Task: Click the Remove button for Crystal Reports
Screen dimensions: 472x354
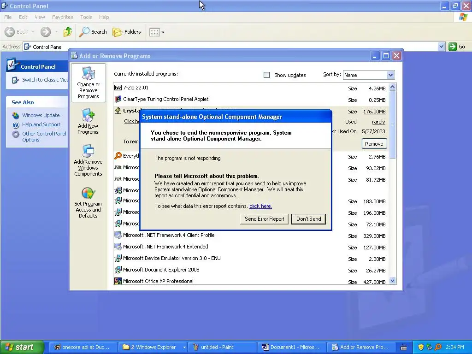Action: coord(374,144)
